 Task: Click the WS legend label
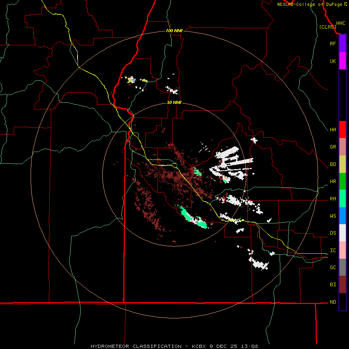click(333, 216)
